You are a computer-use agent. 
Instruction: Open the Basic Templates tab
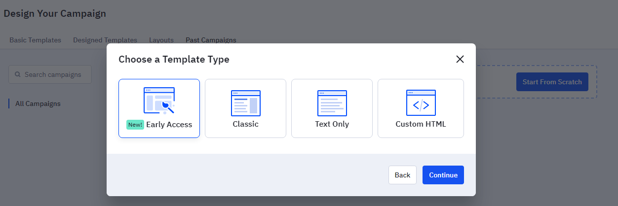35,40
